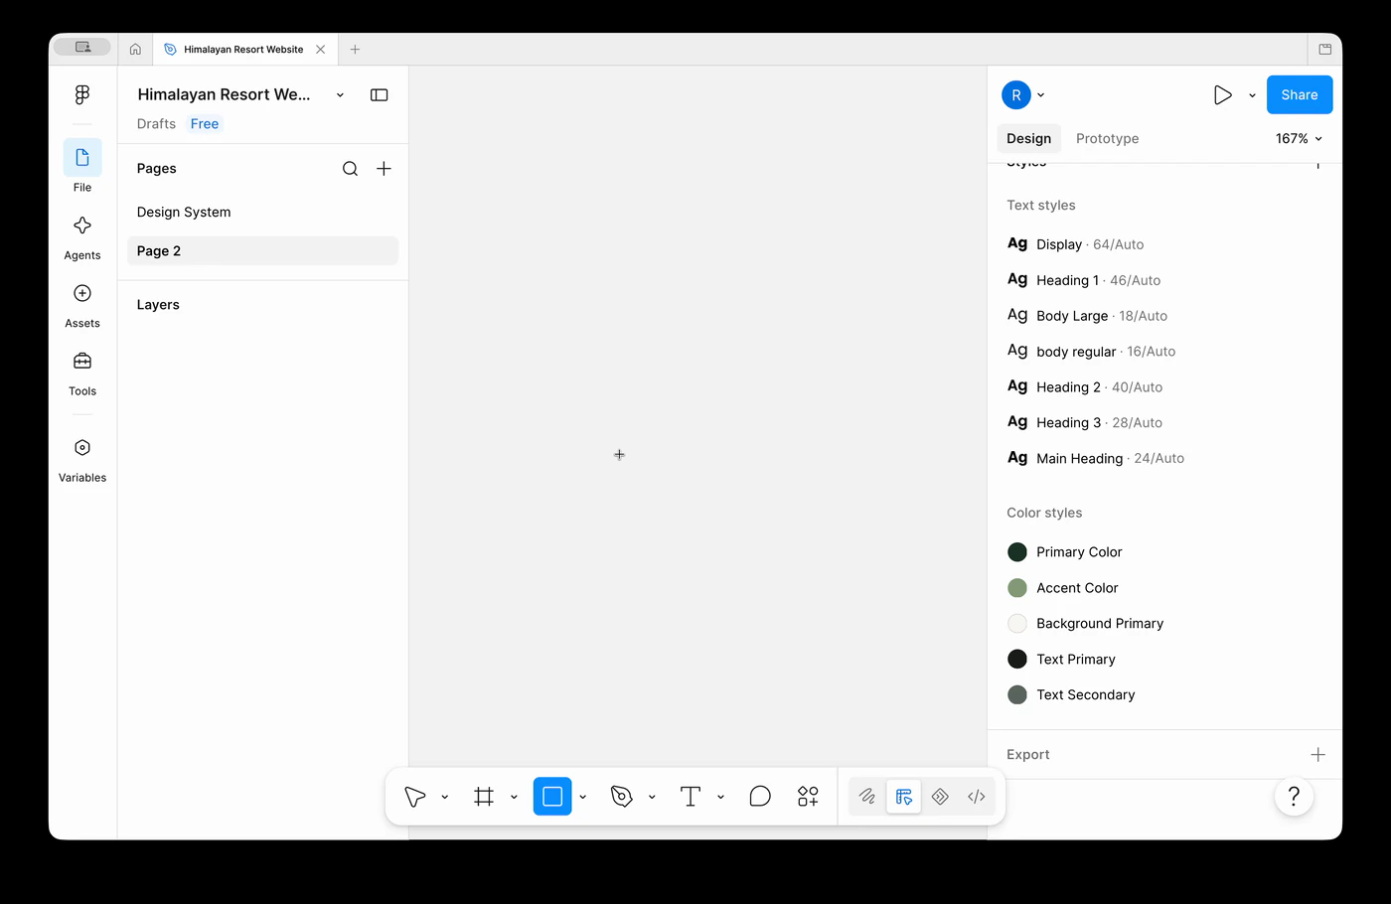Click the Free plan badge

click(205, 124)
